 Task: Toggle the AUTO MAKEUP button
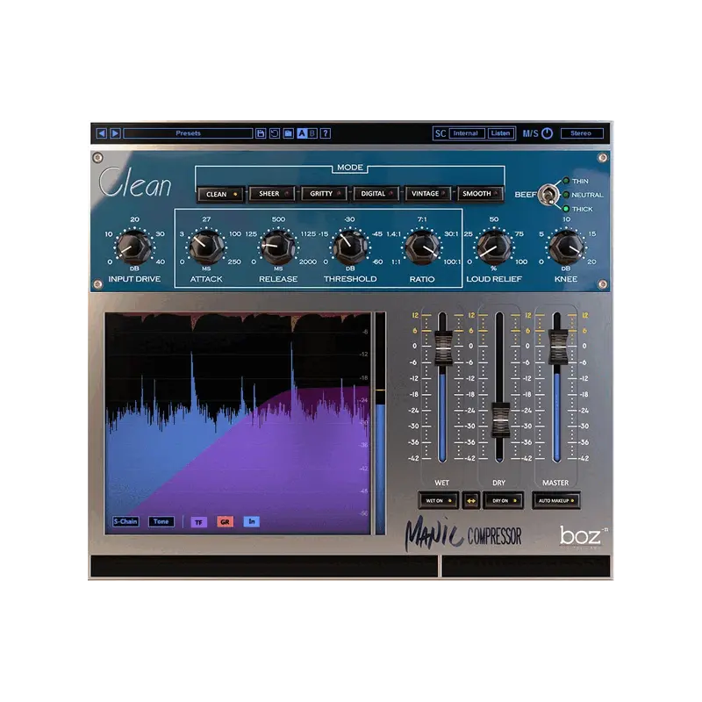[x=556, y=500]
